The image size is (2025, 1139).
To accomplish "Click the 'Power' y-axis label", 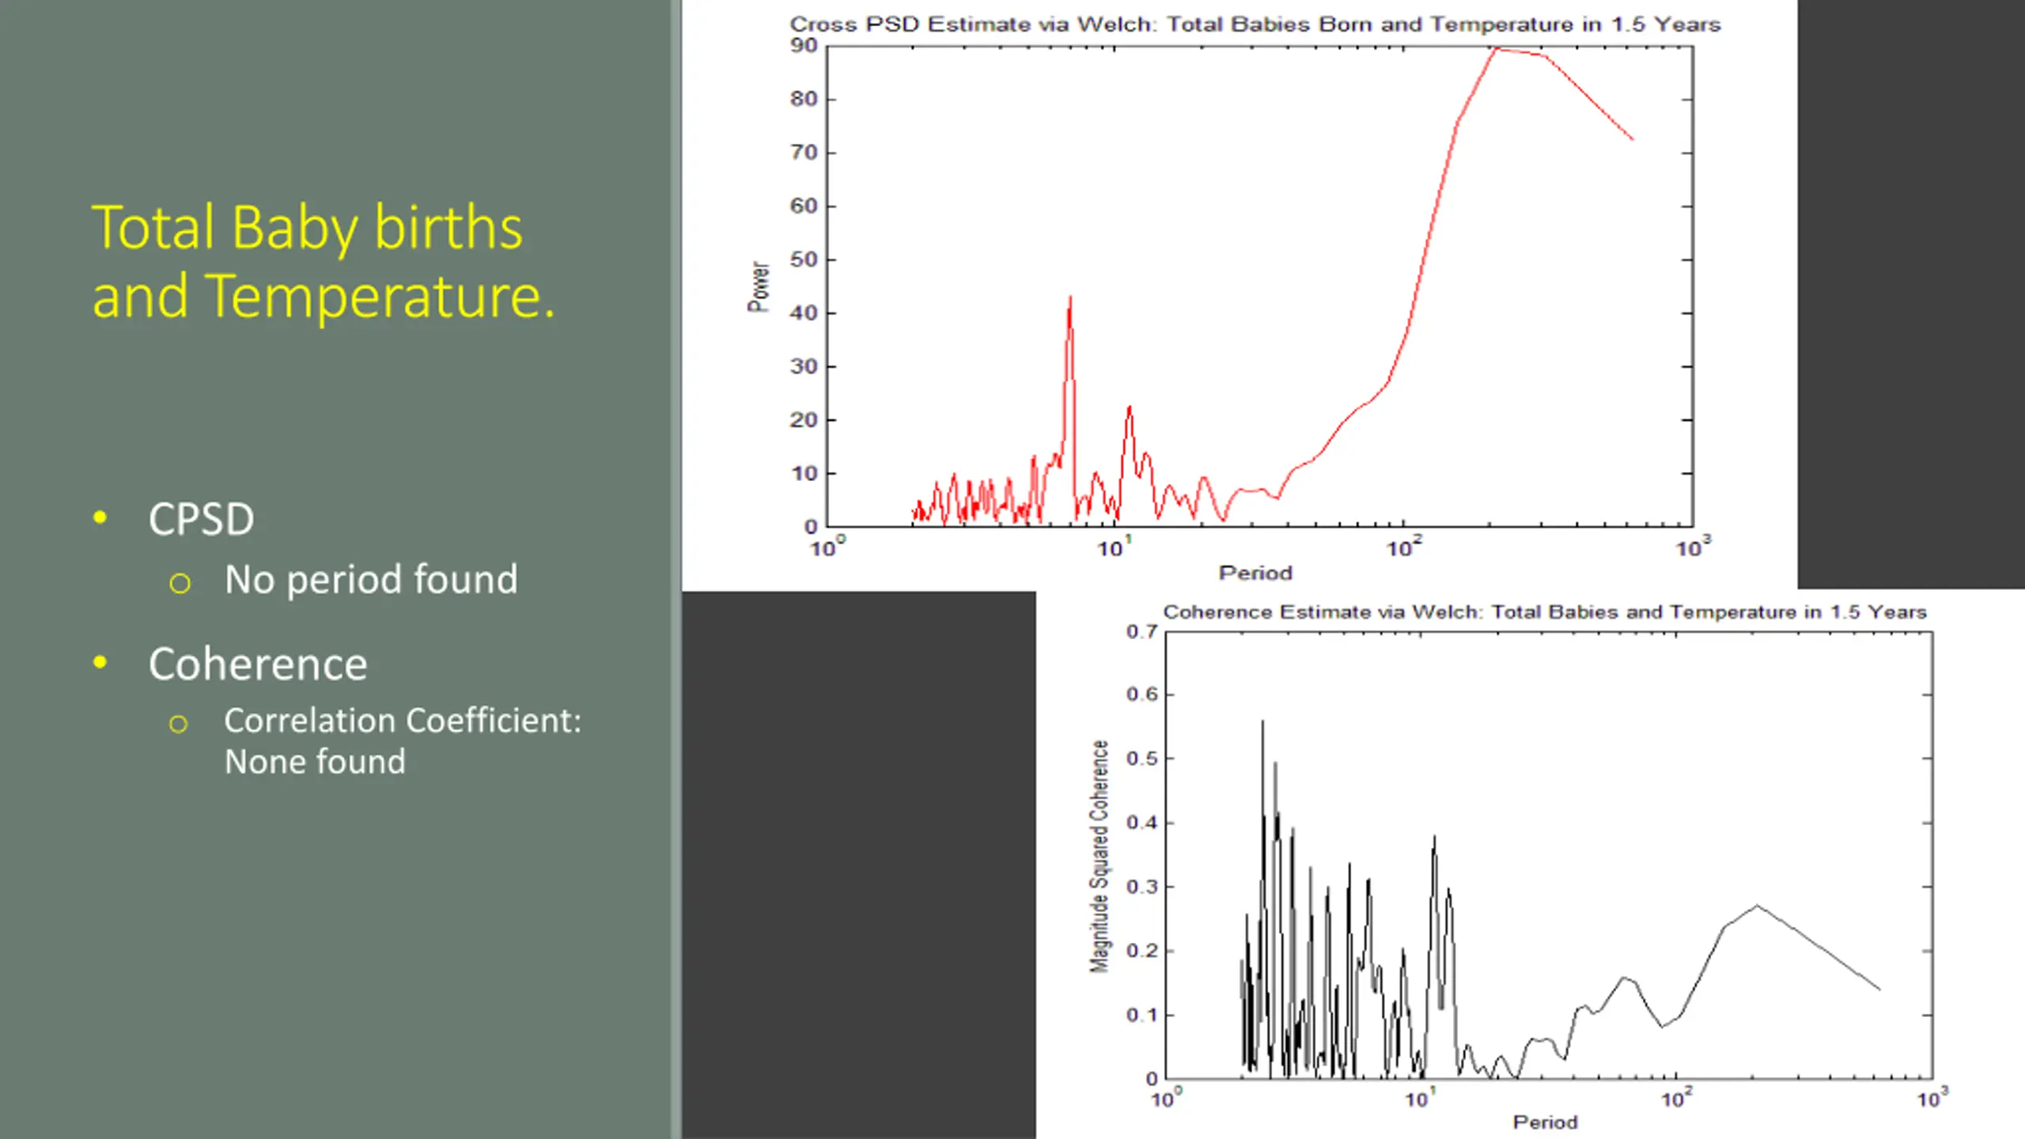I will 758,286.
